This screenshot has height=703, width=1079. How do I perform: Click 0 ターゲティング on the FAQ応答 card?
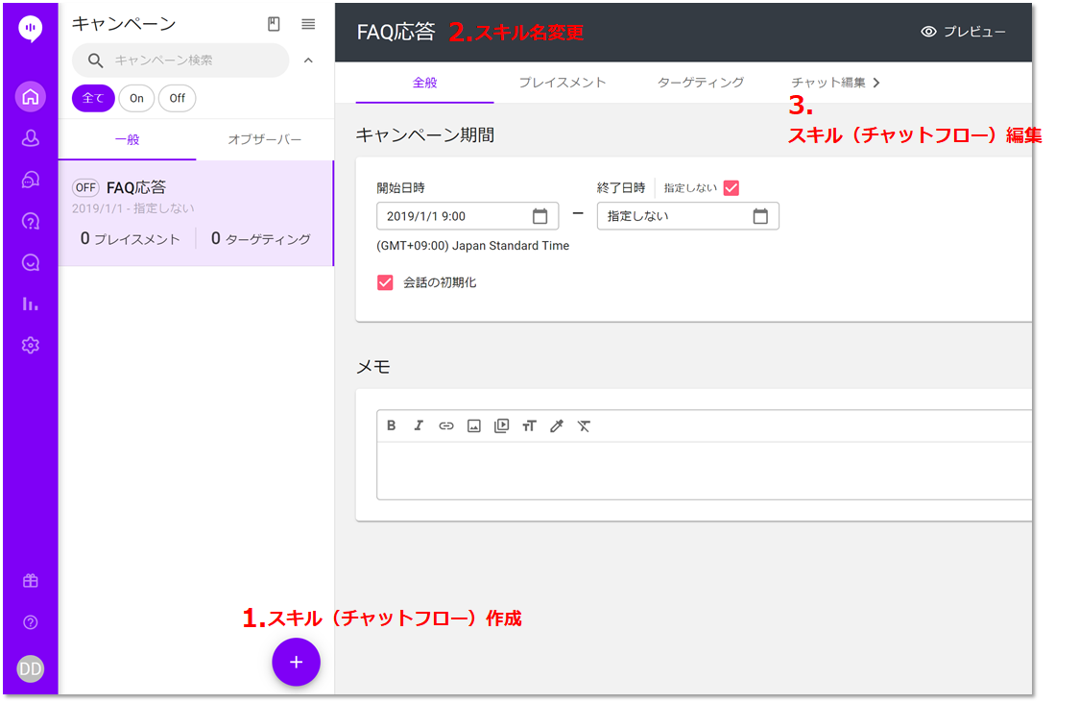[261, 239]
